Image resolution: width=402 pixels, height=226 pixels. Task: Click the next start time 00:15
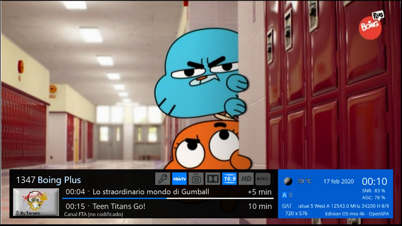75,206
